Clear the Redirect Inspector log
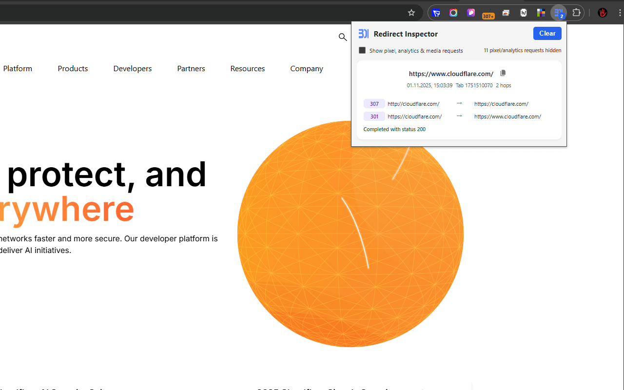 [x=547, y=33]
